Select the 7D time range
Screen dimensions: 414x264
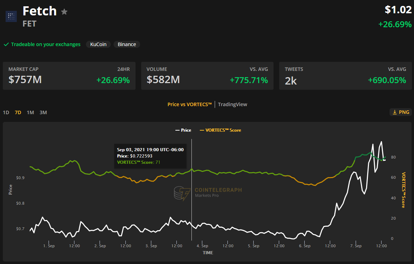[x=18, y=112]
